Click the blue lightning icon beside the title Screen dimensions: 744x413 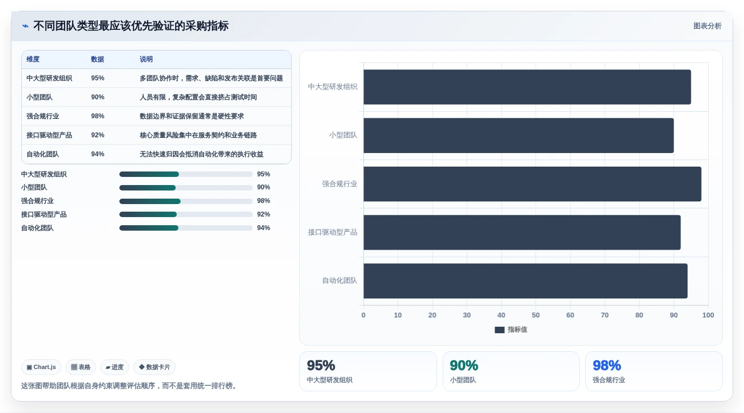click(x=25, y=26)
